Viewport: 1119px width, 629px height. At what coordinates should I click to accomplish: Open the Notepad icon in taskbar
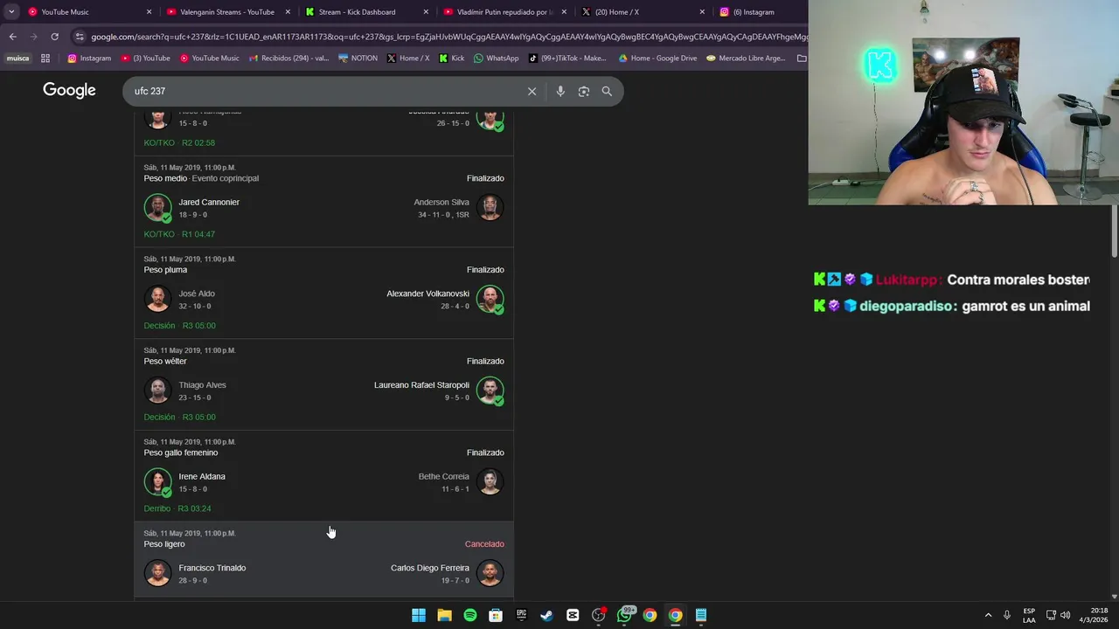click(x=701, y=615)
